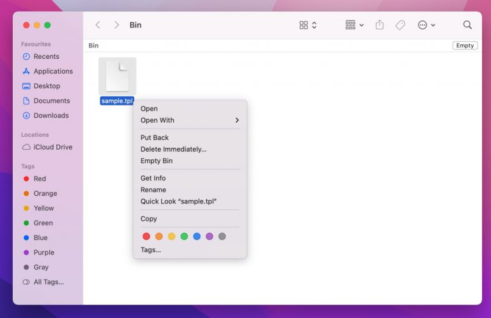Select the sample.tpl file thumbnail
This screenshot has width=491, height=318.
click(x=117, y=77)
